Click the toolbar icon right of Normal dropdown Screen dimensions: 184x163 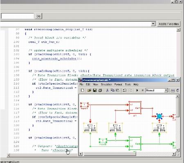pos(173,91)
